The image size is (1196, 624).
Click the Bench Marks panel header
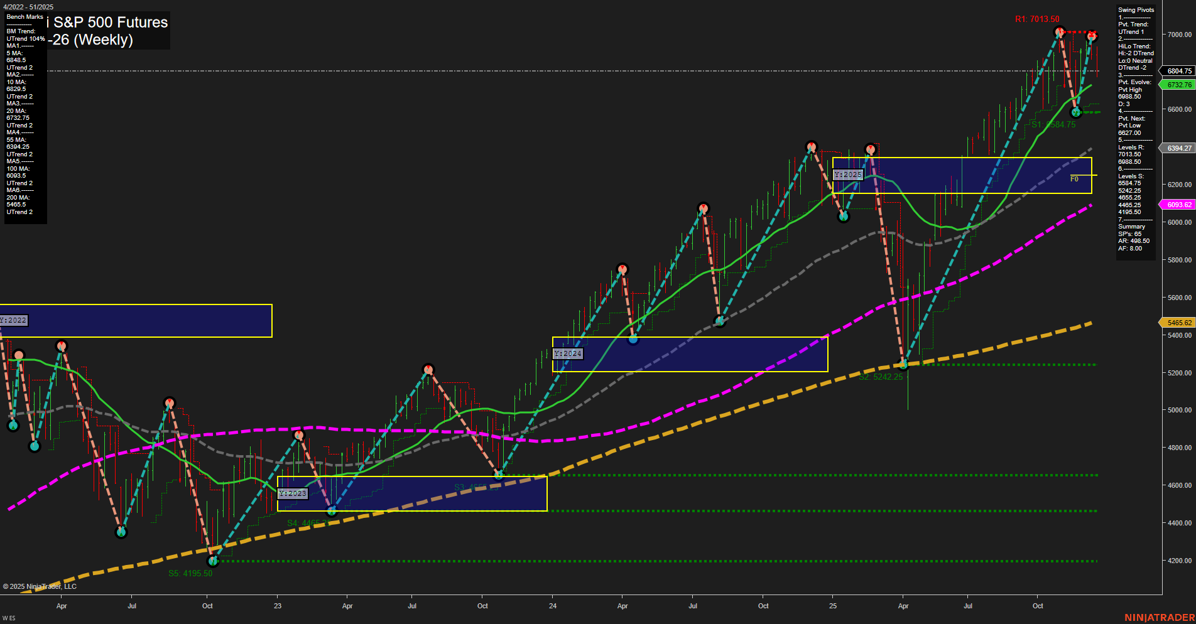click(x=24, y=16)
